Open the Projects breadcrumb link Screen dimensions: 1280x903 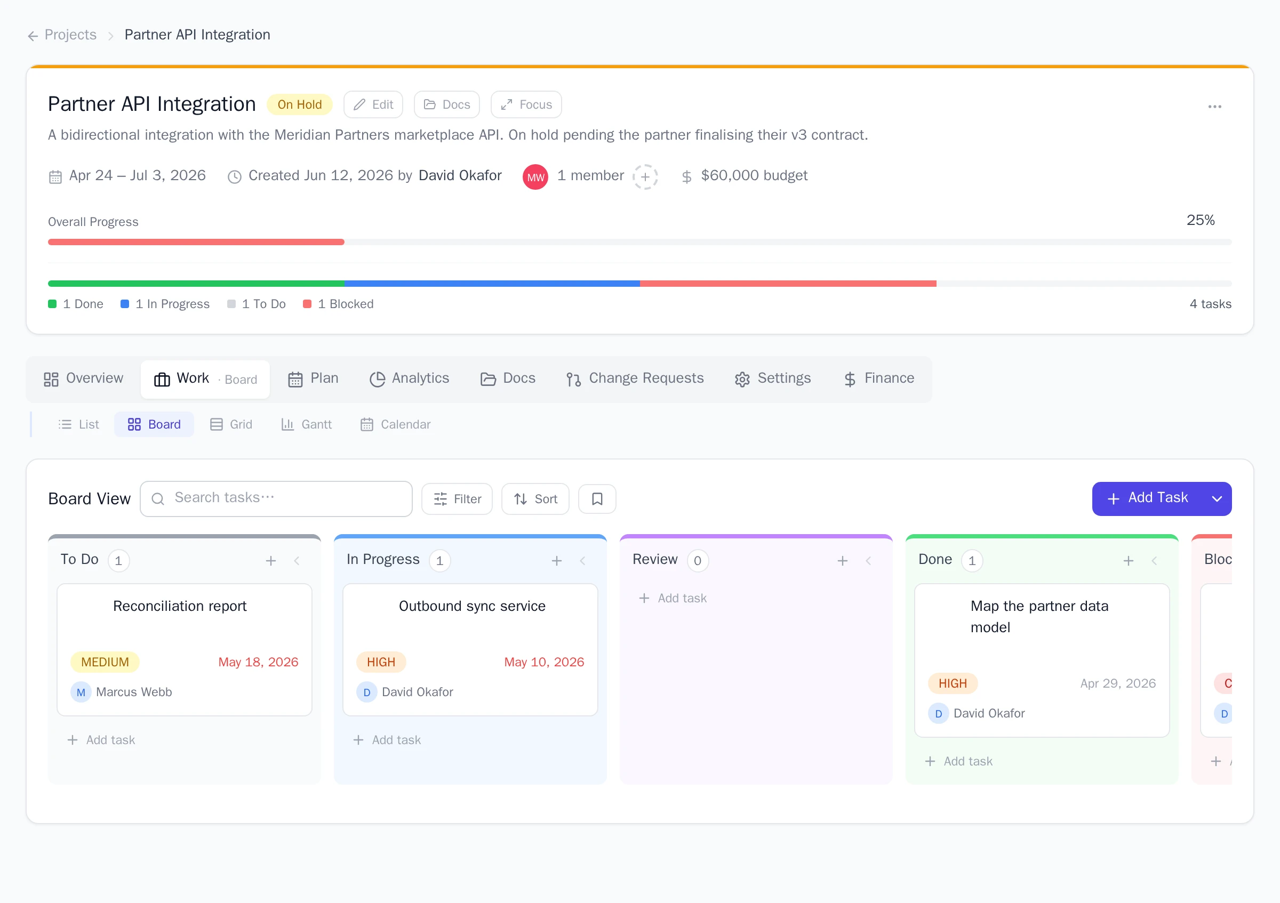point(70,35)
